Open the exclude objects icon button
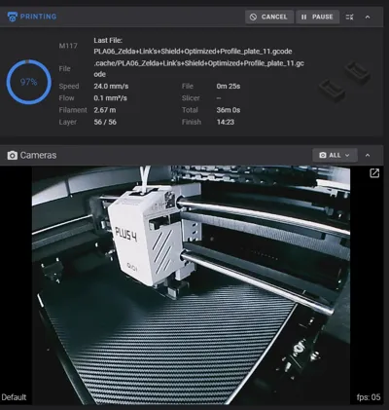Screen dimensions: 389x410 pyautogui.click(x=349, y=17)
